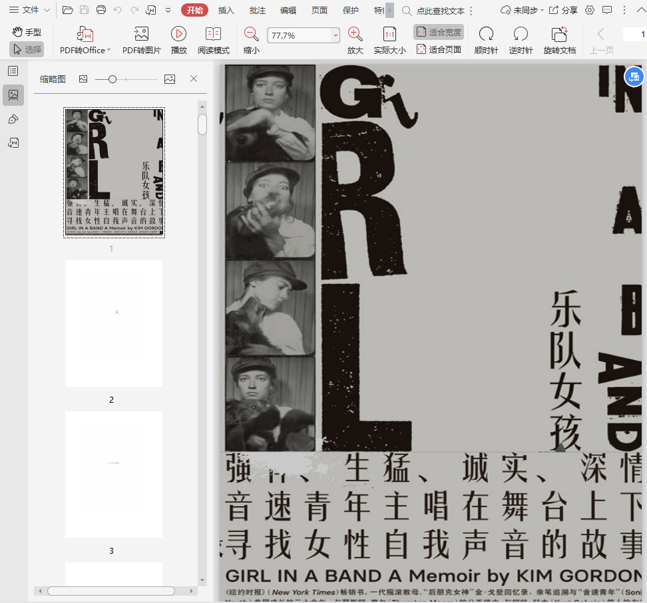
Task: Click the 分享 share button
Action: [x=563, y=10]
